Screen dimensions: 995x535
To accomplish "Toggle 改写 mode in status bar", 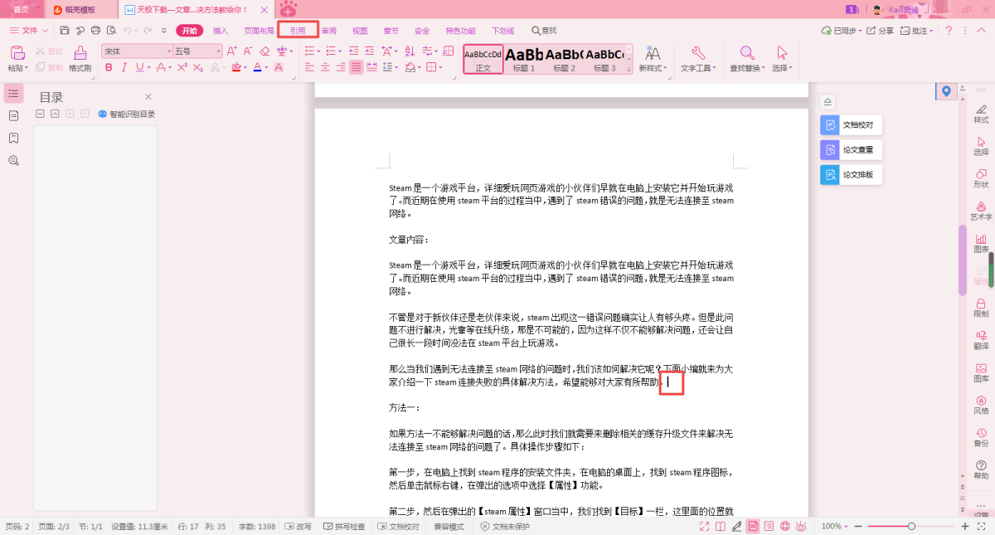I will pos(298,527).
